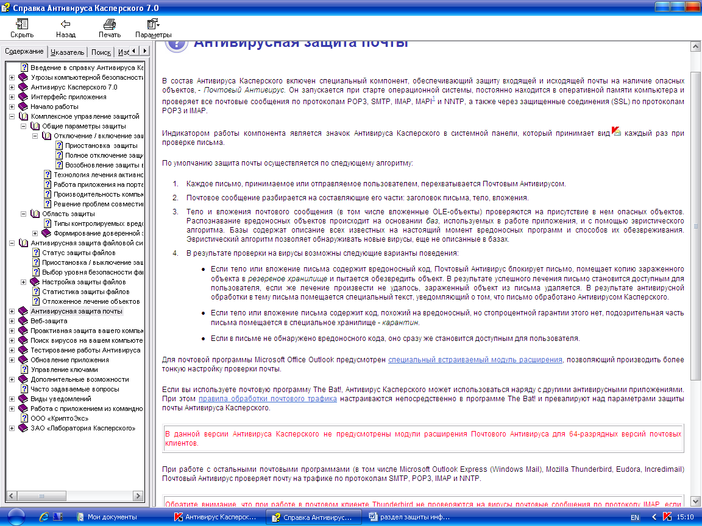Collapse Общие параметры защиты node
Image resolution: width=702 pixels, height=526 pixels.
pos(24,126)
